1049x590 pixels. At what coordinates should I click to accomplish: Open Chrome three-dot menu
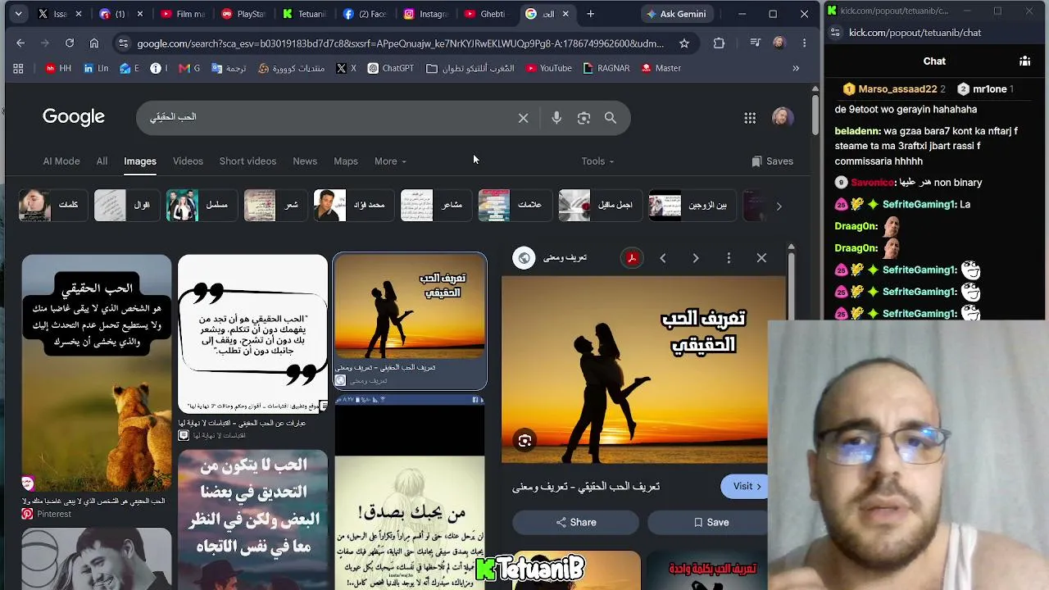pyautogui.click(x=804, y=43)
